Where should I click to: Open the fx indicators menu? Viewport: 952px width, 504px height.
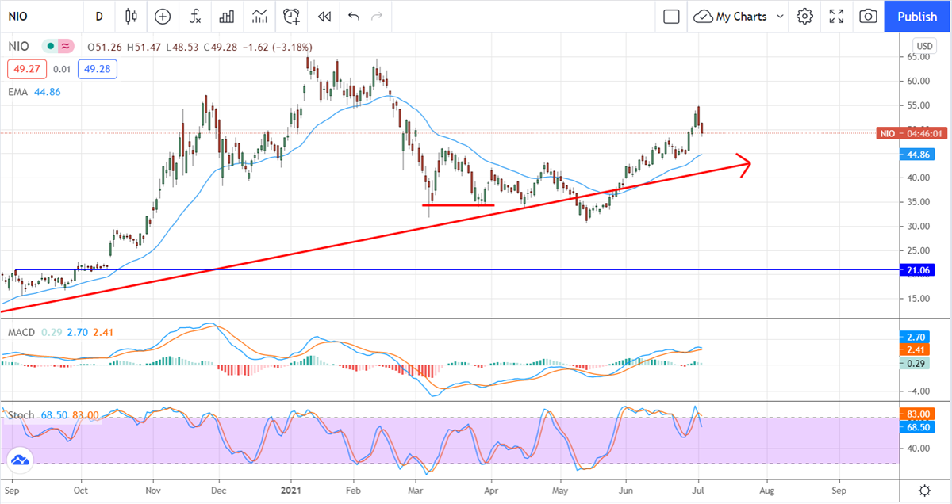194,16
